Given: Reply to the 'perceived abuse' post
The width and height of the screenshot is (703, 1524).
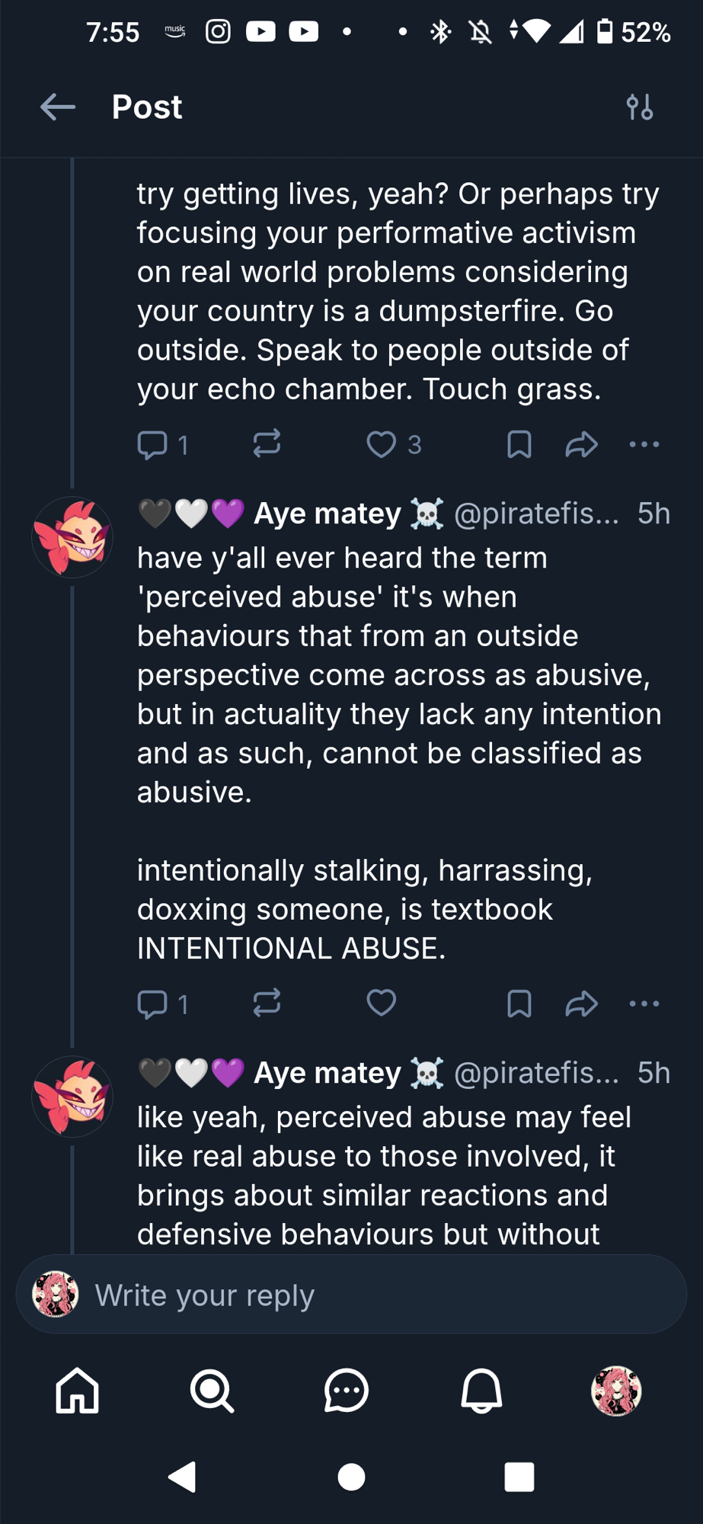Looking at the screenshot, I should pos(152,1004).
